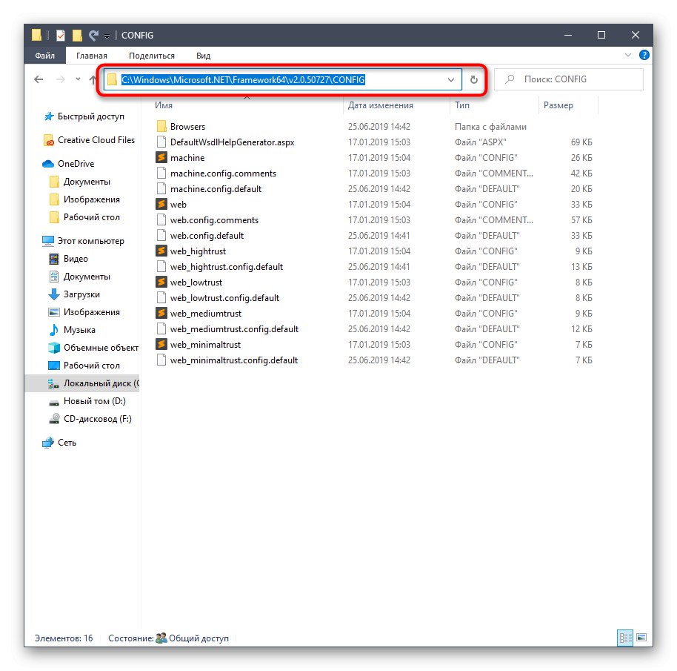677x671 pixels.
Task: Click the Undo arrow icon in the title bar
Action: click(x=93, y=36)
